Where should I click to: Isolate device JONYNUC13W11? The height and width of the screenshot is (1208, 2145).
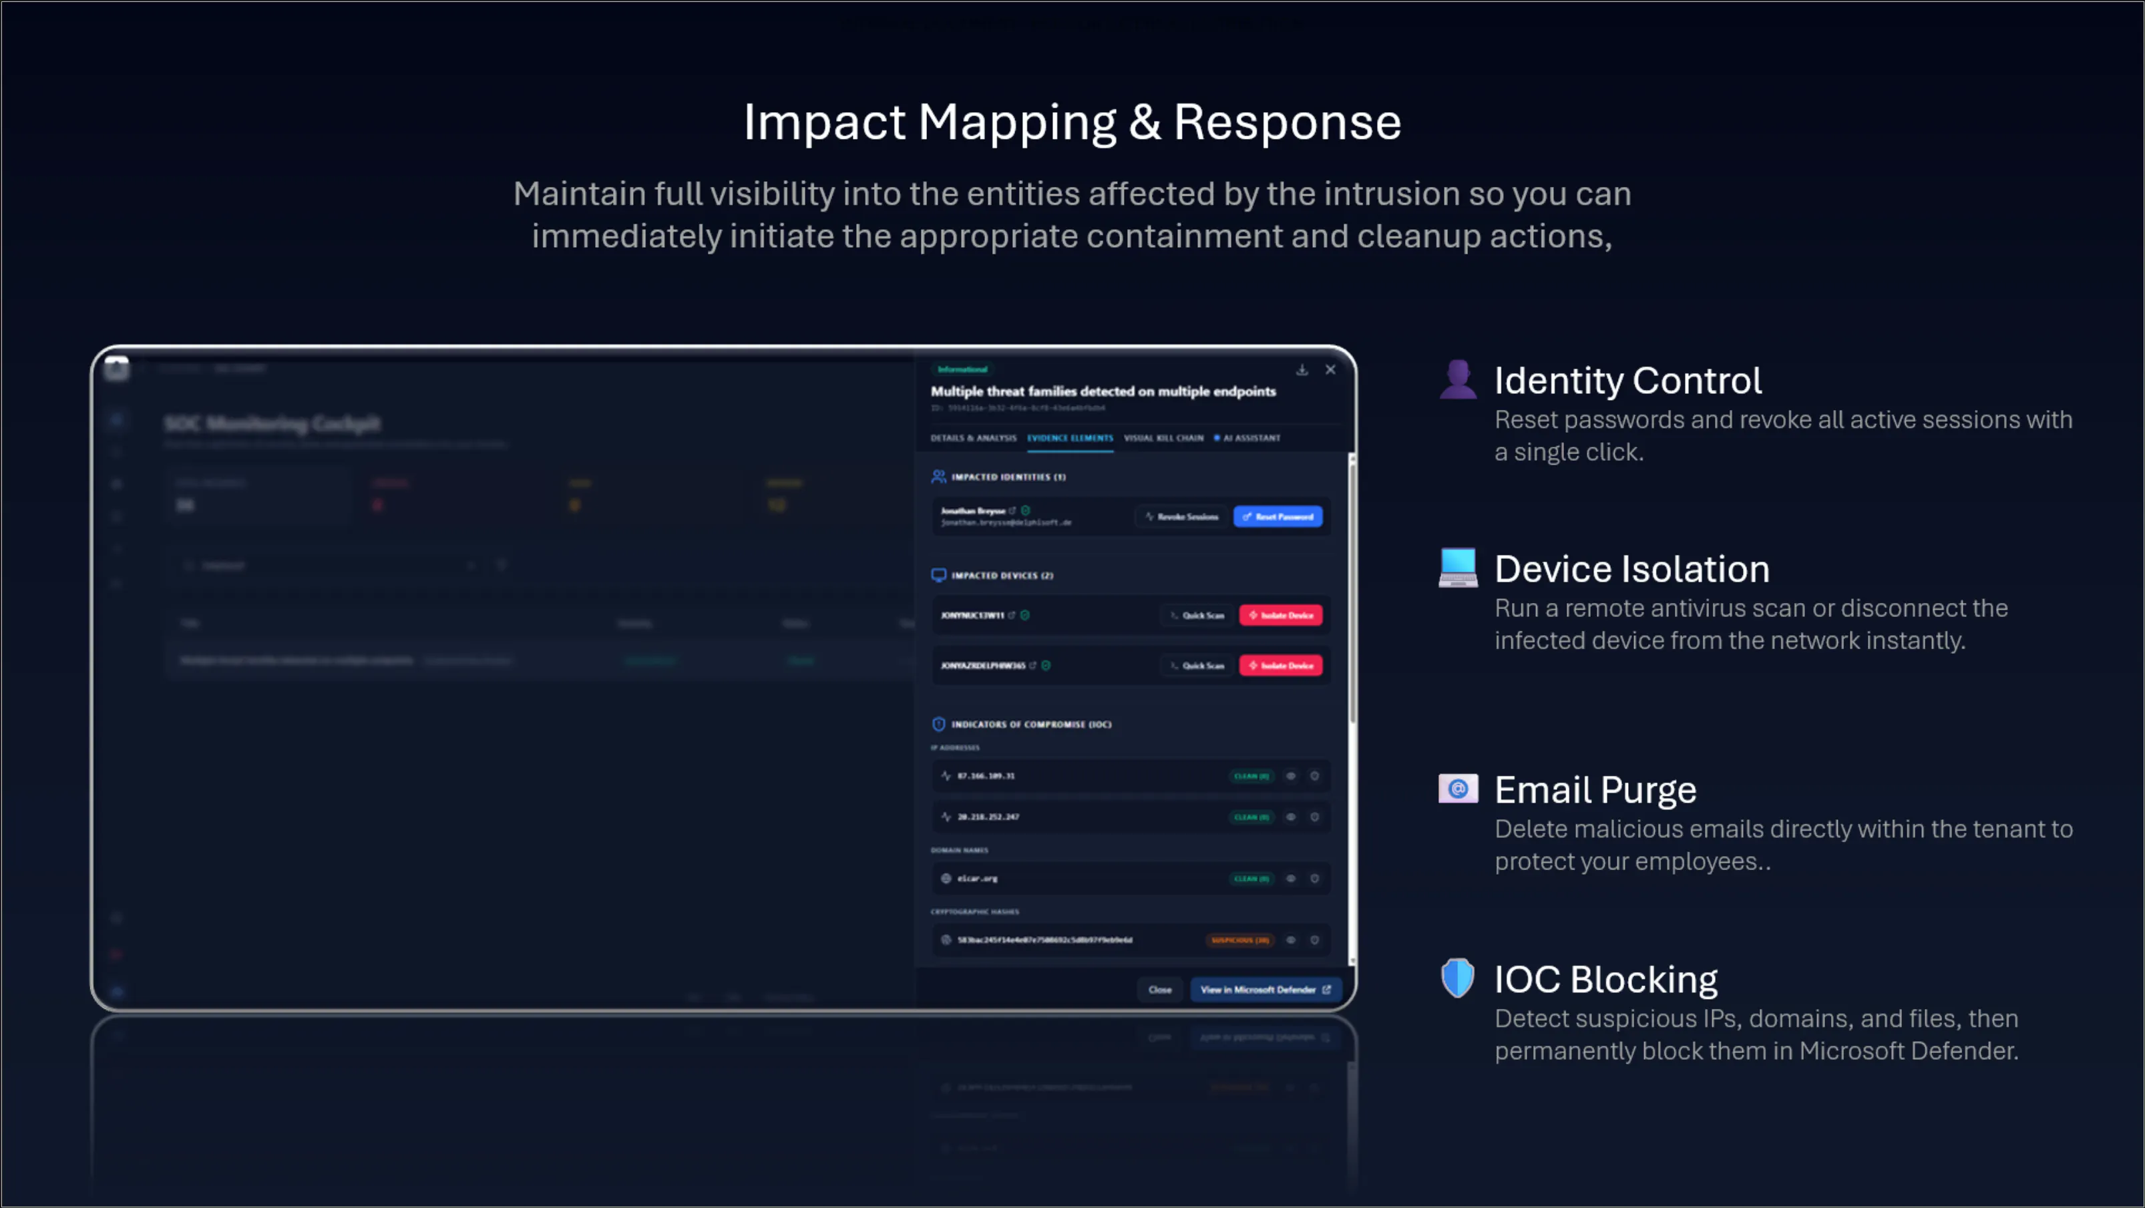(x=1281, y=615)
